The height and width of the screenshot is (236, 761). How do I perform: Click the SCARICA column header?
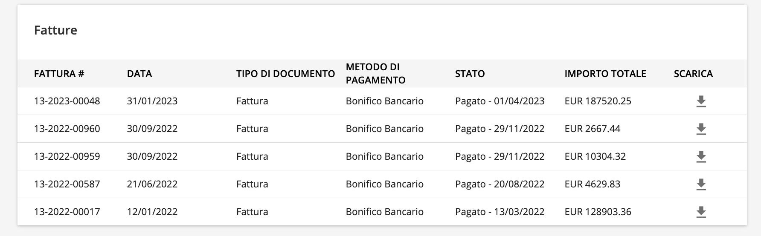[x=693, y=74]
